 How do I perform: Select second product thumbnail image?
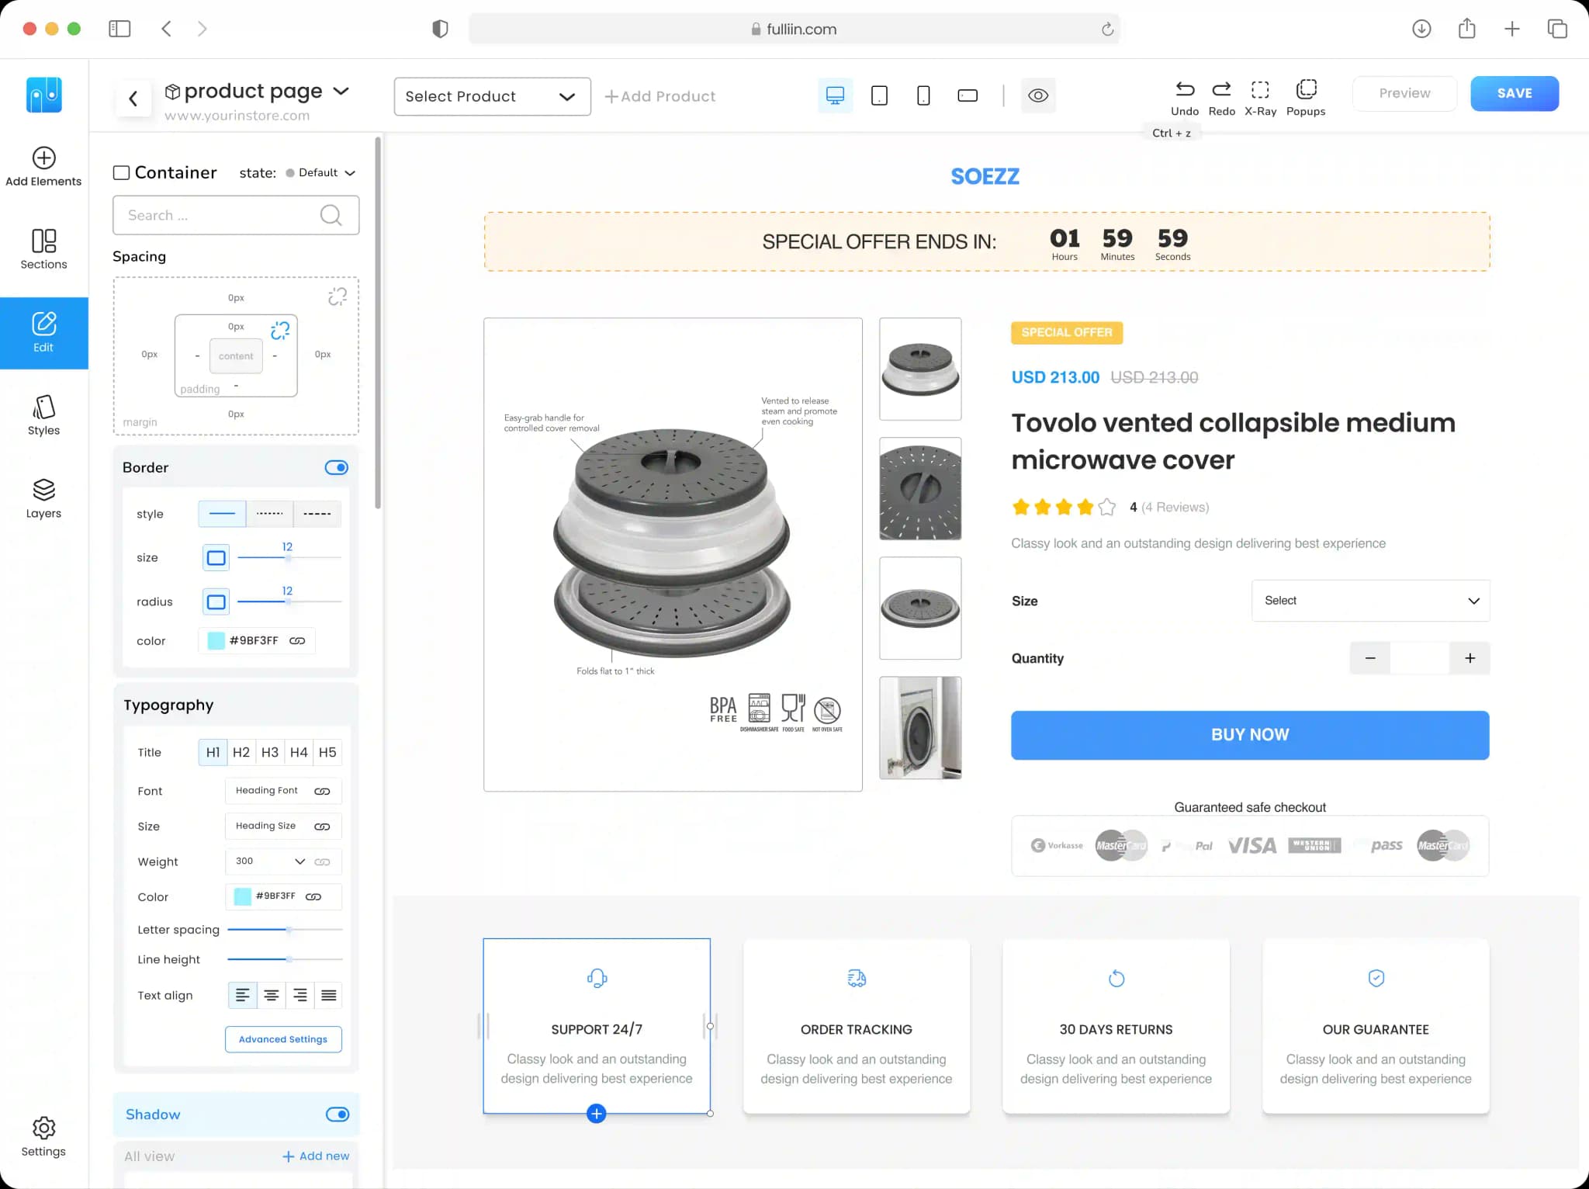920,489
